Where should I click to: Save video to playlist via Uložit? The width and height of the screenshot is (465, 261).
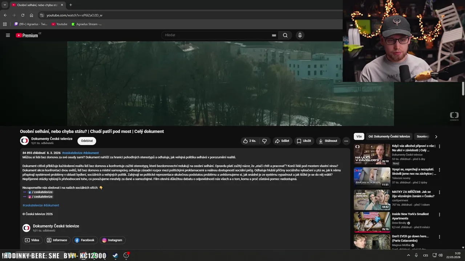coord(304,141)
